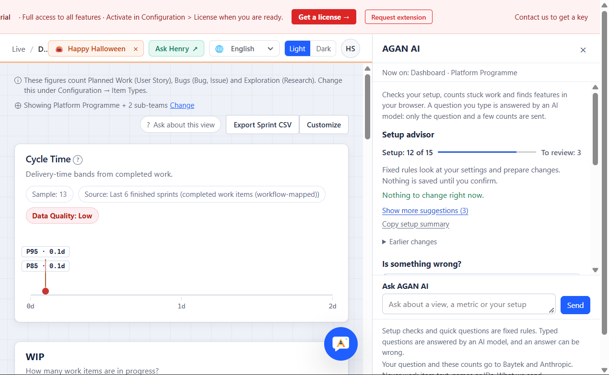The width and height of the screenshot is (609, 375).
Task: Open Ask Henry
Action: (x=176, y=49)
